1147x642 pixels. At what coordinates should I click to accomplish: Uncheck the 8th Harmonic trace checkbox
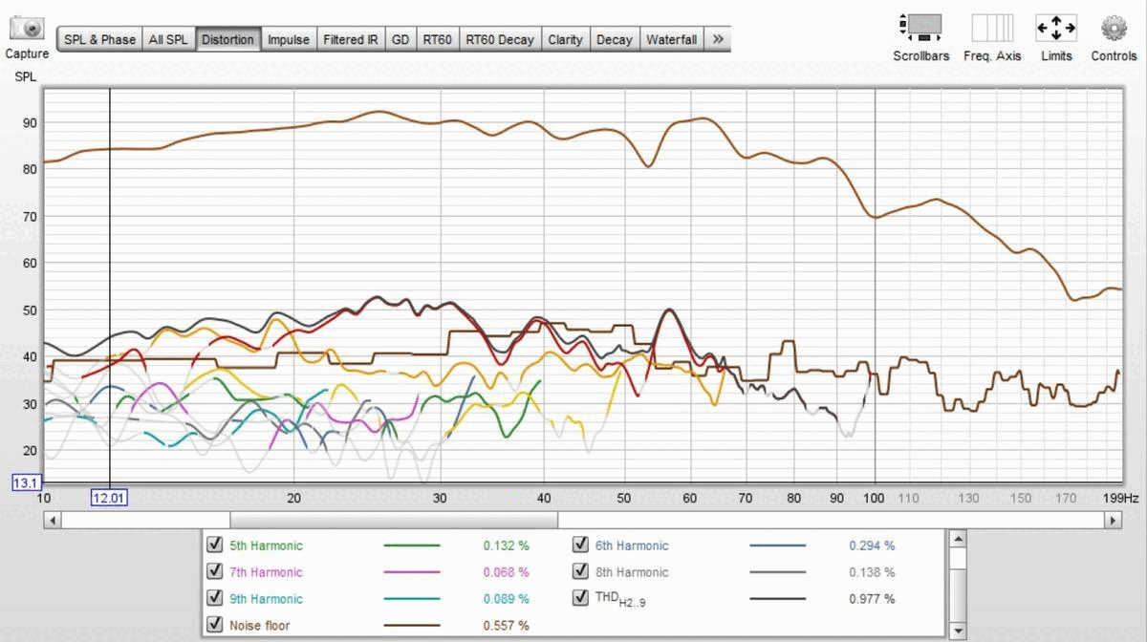pos(580,572)
